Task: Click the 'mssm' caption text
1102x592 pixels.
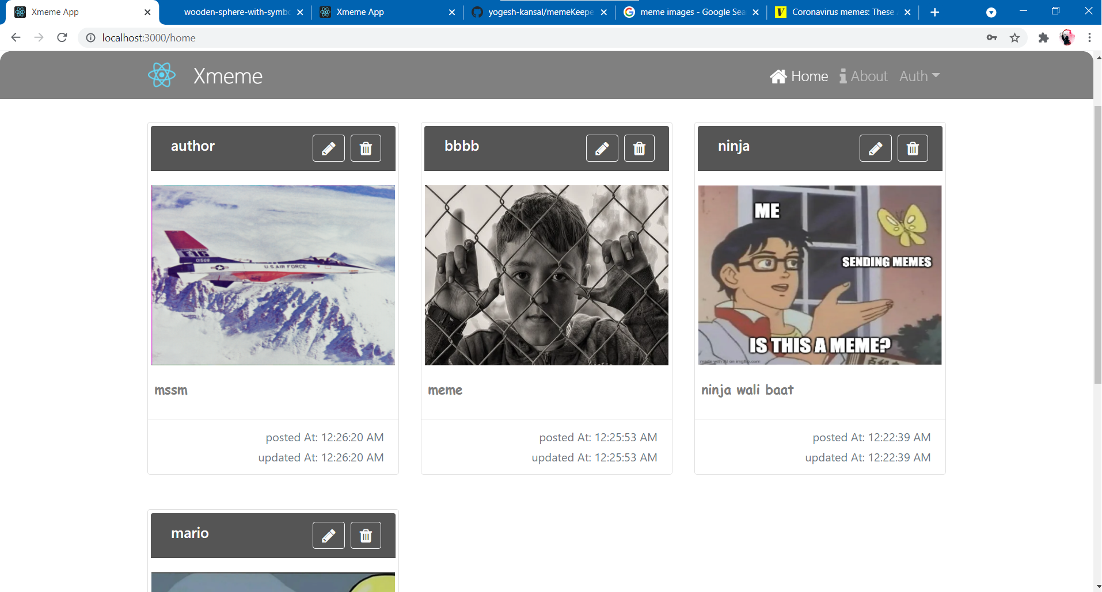Action: pos(171,390)
